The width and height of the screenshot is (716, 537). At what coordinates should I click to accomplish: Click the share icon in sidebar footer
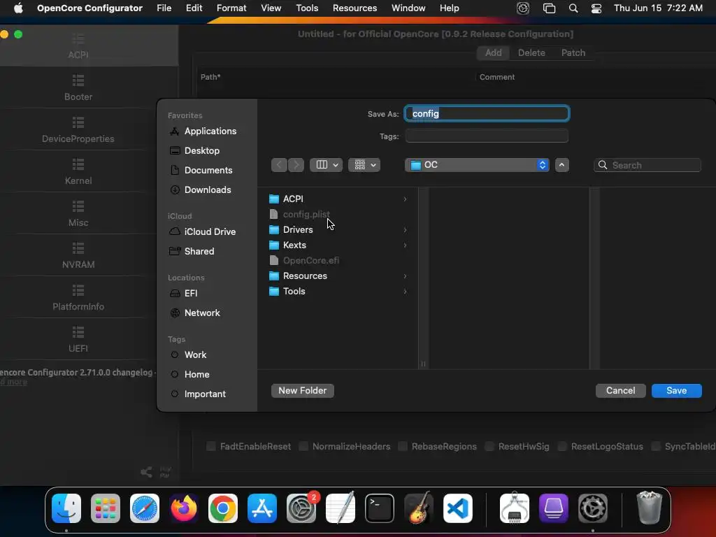pyautogui.click(x=146, y=472)
